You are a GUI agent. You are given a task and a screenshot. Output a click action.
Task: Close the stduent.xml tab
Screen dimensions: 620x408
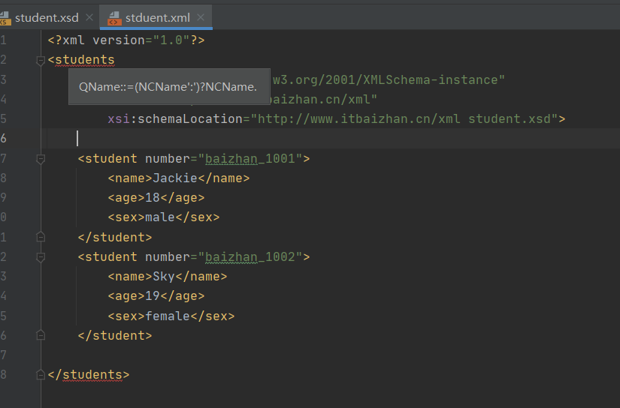click(x=201, y=17)
